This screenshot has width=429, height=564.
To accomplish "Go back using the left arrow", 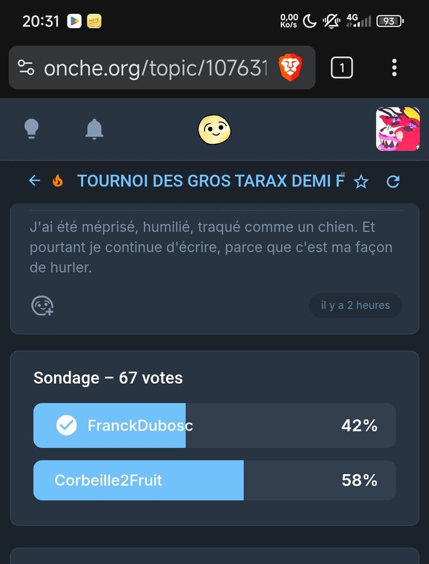I will [35, 181].
